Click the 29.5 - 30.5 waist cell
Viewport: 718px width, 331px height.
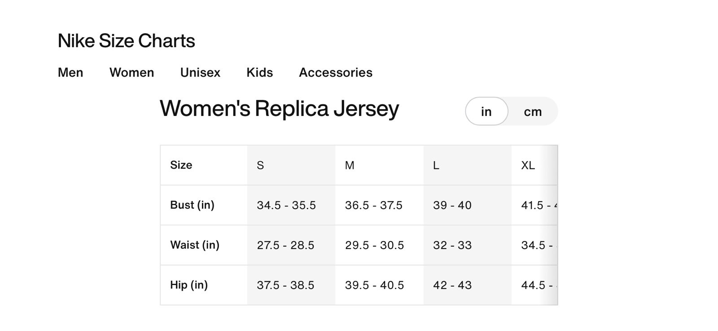(379, 245)
